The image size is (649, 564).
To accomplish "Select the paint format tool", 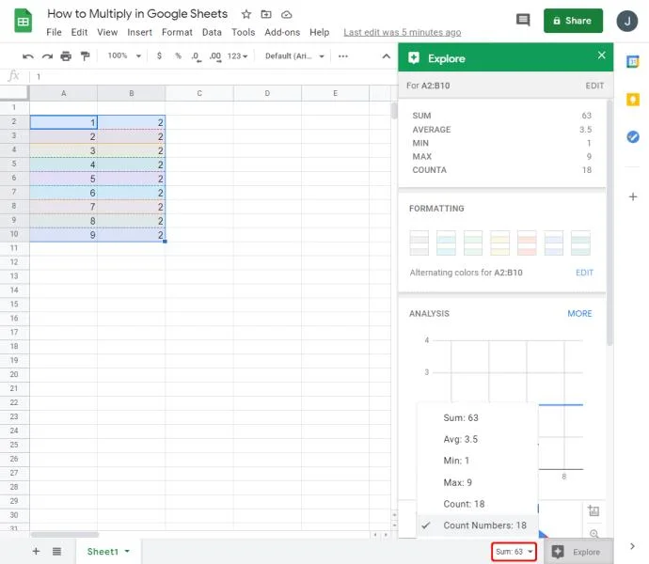I will point(86,55).
